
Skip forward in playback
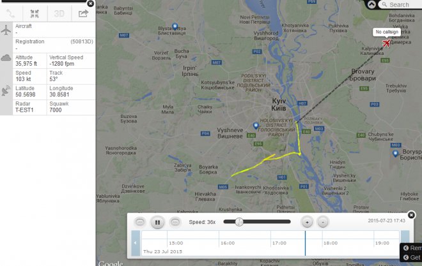[x=175, y=222]
